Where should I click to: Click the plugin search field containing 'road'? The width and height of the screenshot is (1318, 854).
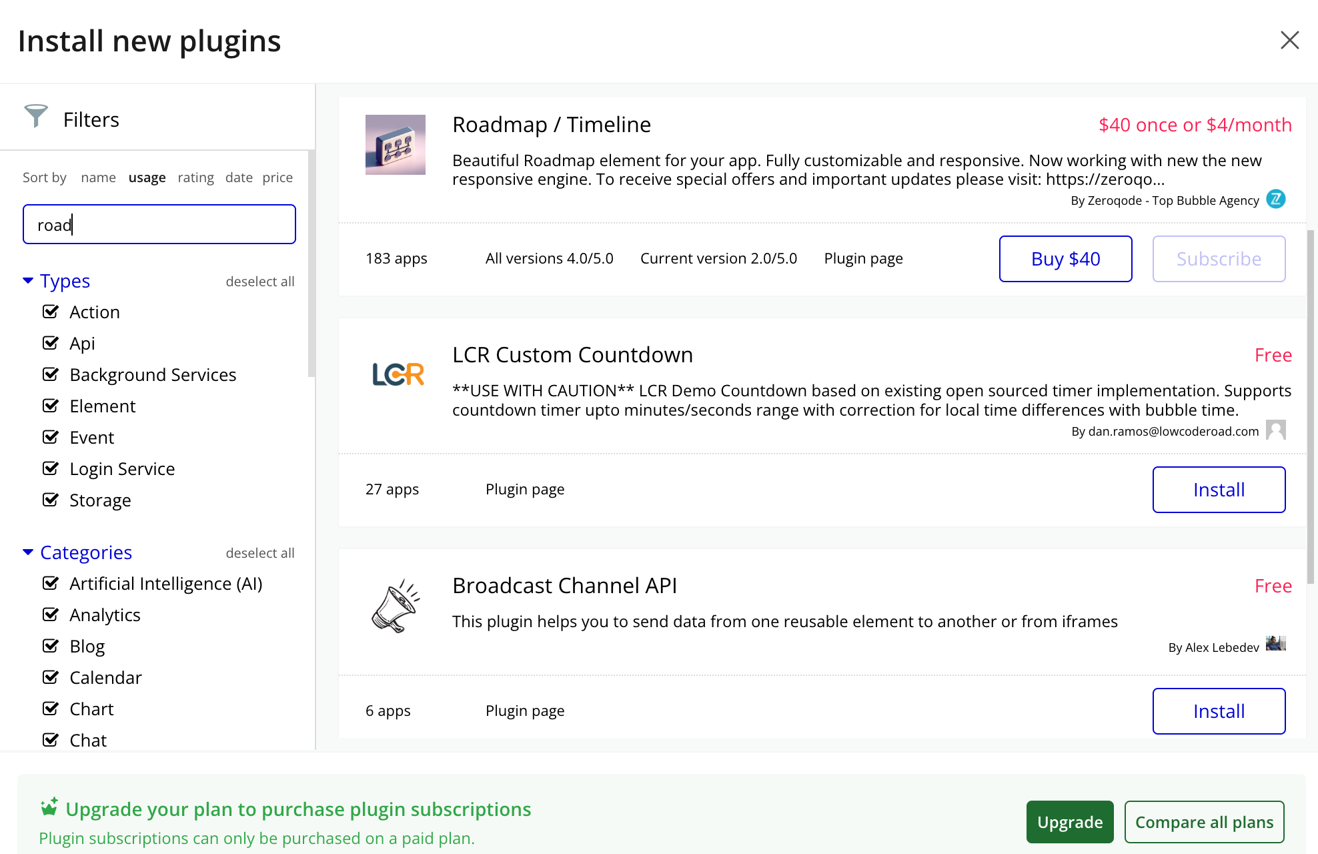click(159, 224)
